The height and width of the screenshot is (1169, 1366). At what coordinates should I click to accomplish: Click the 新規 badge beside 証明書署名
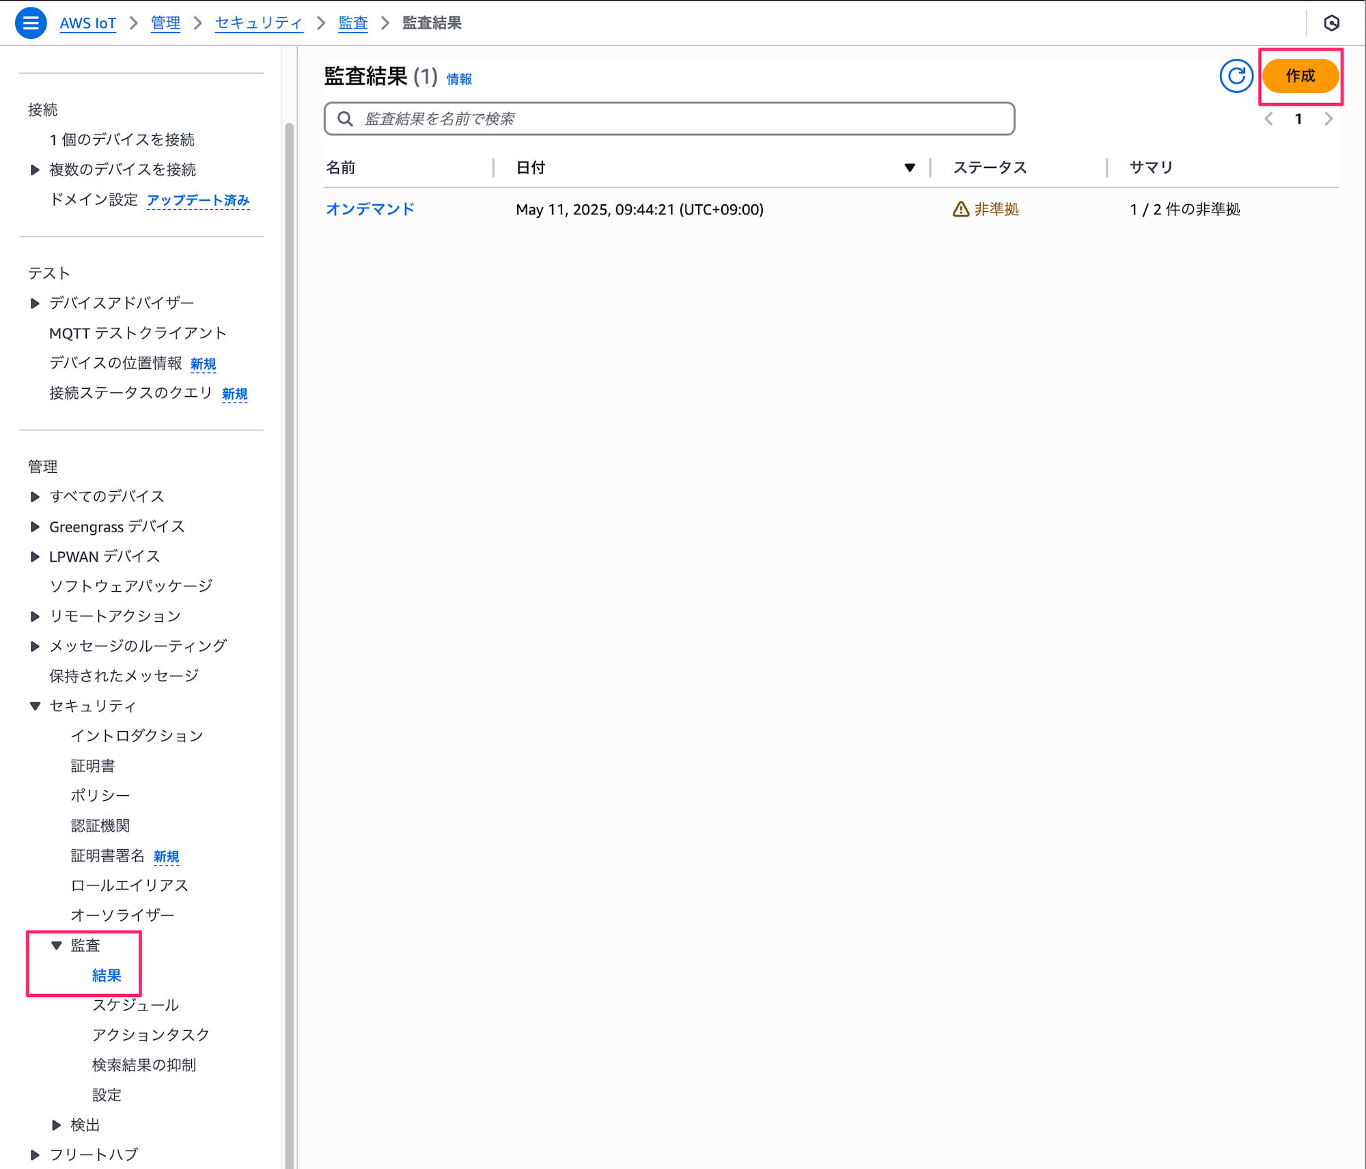pos(166,857)
